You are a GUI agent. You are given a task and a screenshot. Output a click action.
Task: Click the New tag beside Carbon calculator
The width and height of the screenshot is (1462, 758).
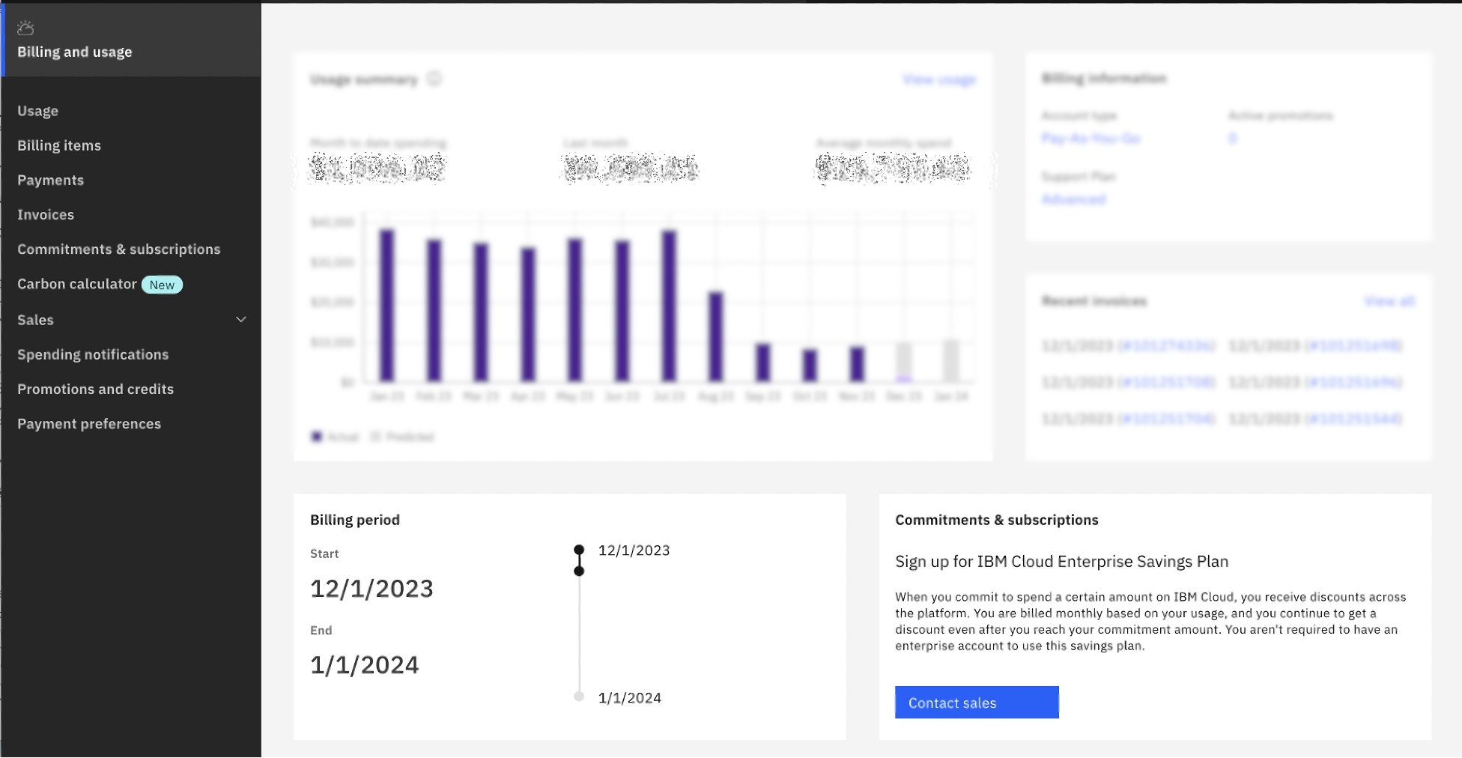tap(162, 285)
